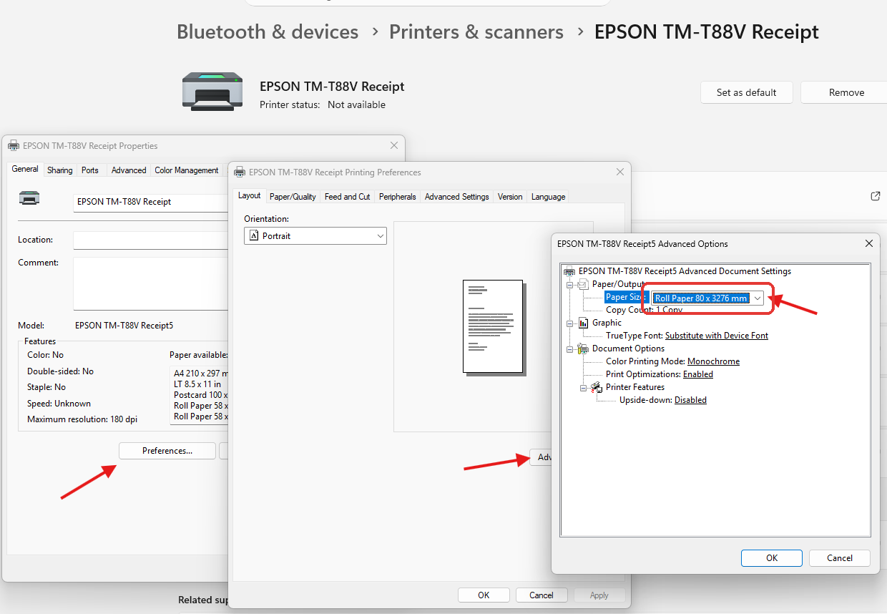This screenshot has height=614, width=887.
Task: Switch to the Sharing tab
Action: pos(59,170)
